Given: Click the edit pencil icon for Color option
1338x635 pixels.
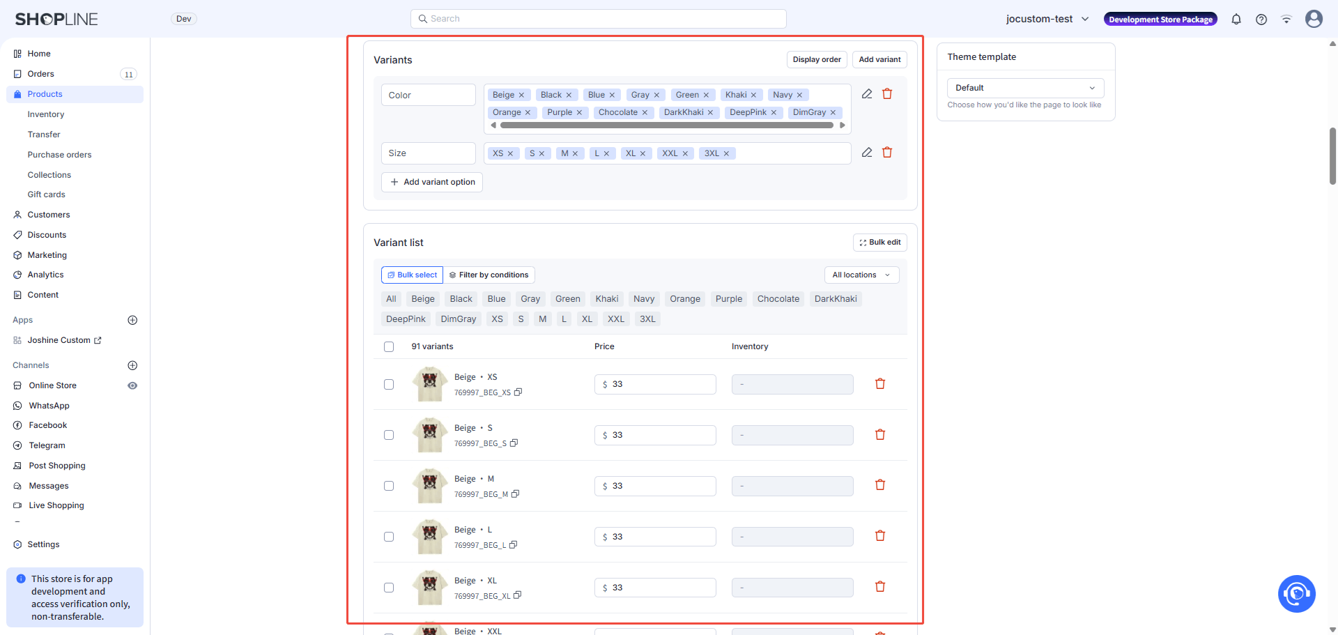Looking at the screenshot, I should point(867,94).
